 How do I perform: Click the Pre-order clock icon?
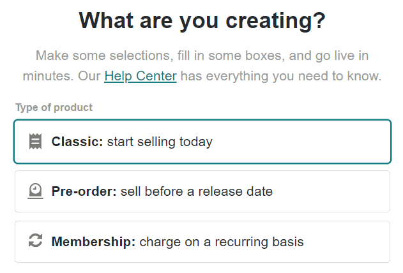36,191
